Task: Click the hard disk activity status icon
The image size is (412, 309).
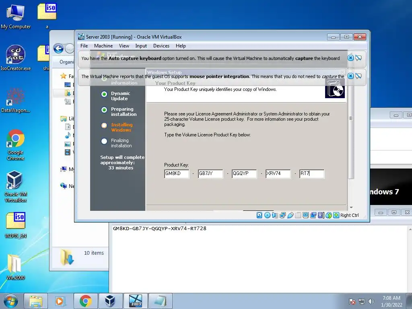Action: click(260, 215)
